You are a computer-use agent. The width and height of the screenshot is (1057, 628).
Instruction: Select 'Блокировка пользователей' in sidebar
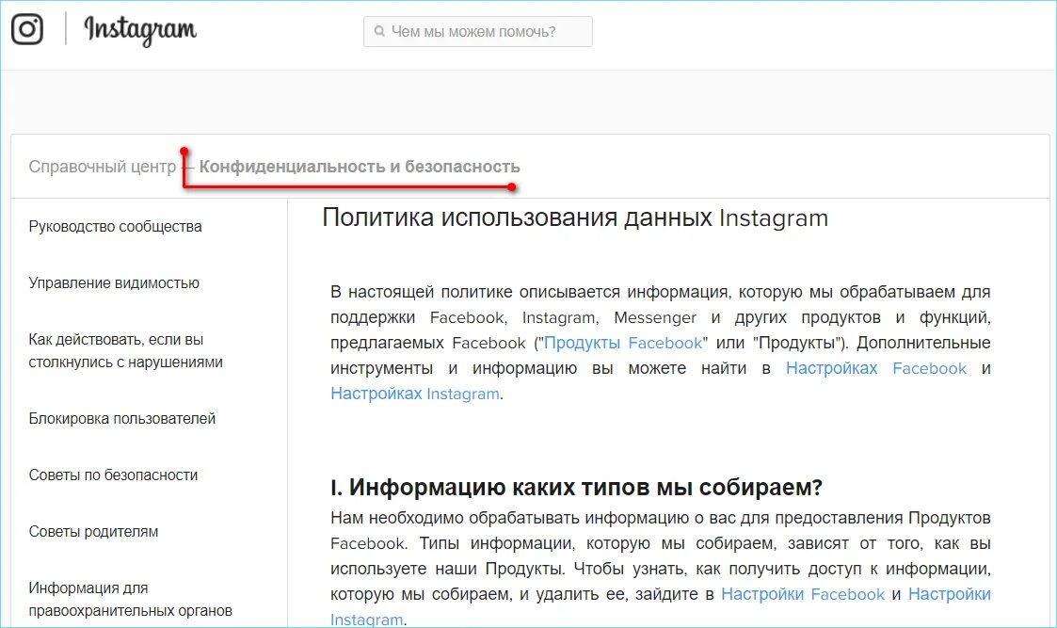(122, 419)
